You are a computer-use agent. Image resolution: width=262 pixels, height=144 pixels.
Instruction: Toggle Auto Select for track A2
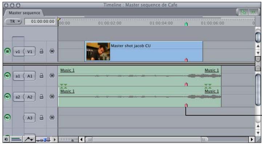(52, 97)
